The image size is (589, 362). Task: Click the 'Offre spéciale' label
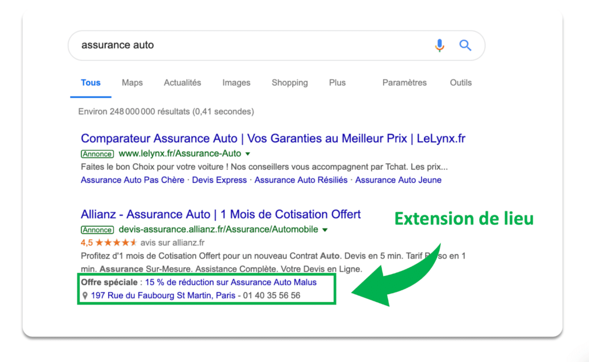(x=109, y=282)
